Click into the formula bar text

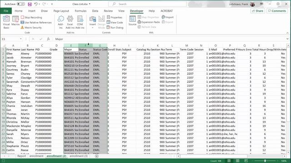(x=170, y=39)
